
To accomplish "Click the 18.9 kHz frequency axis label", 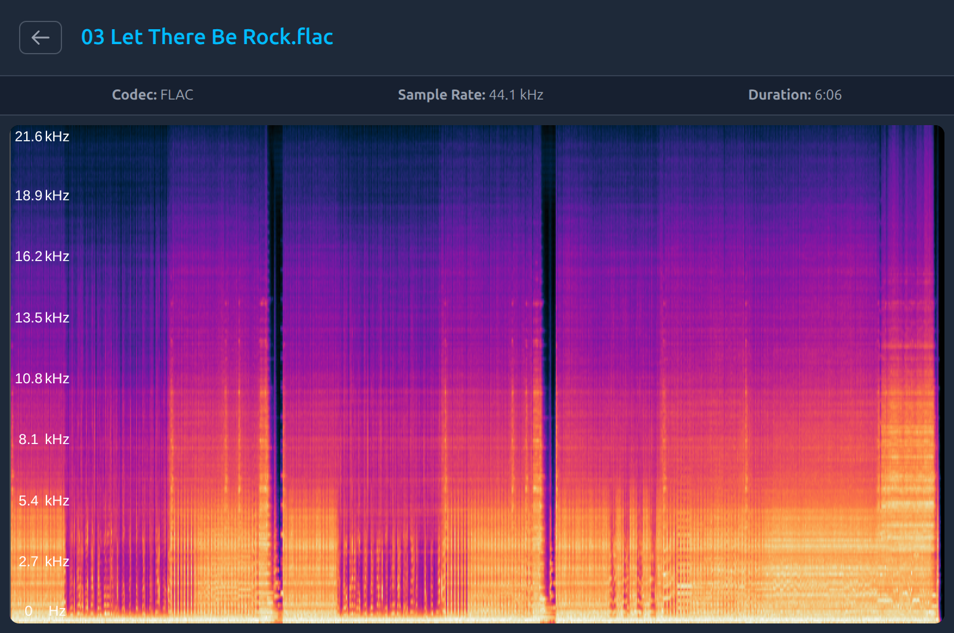I will click(42, 196).
